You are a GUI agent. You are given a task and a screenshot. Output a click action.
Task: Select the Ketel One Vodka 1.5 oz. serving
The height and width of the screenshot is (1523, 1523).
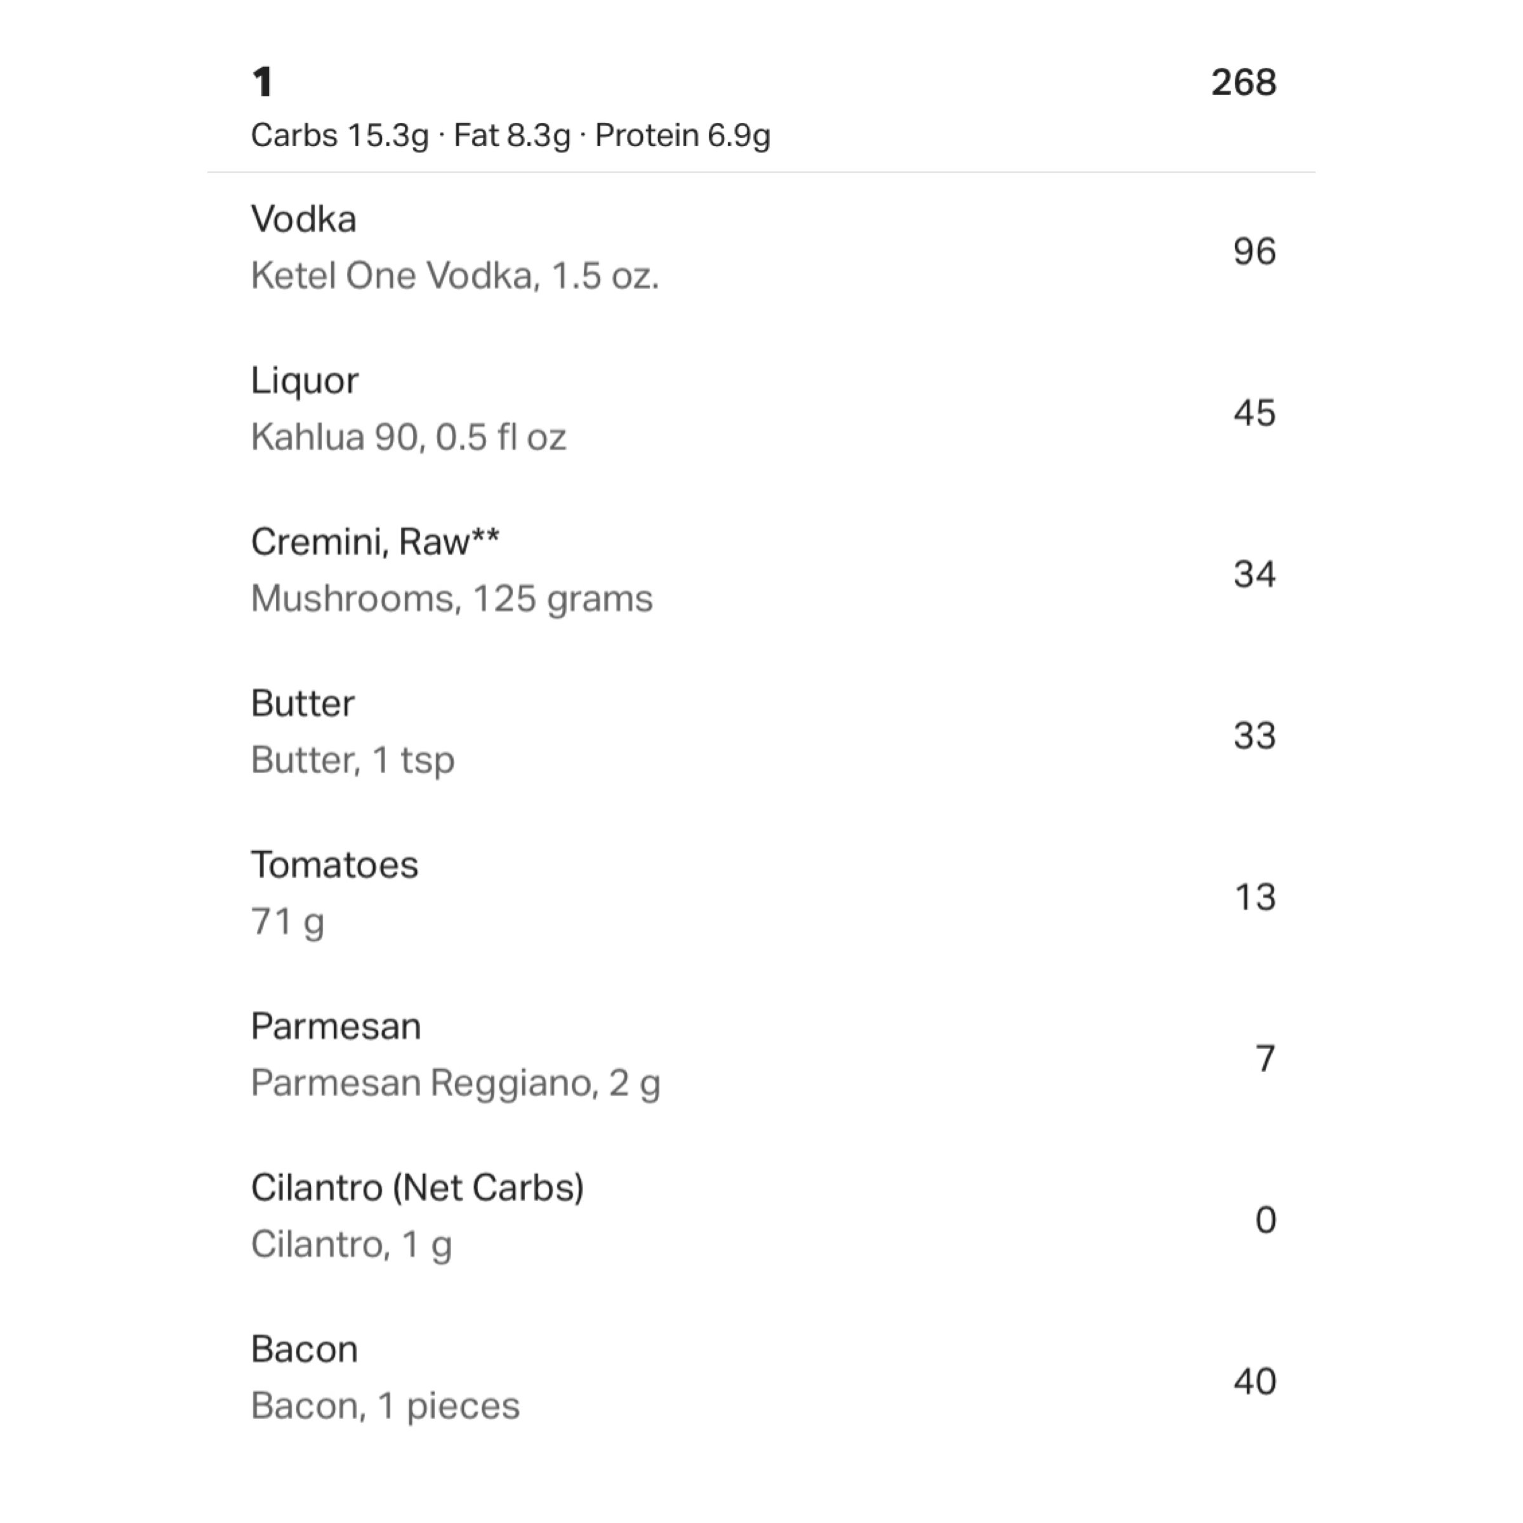point(455,276)
